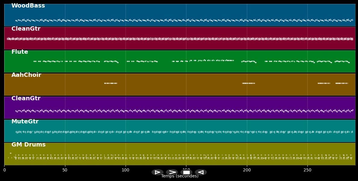Screen dimensions: 358x181
Task: Click the Flute track name label
Action: [x=19, y=52]
